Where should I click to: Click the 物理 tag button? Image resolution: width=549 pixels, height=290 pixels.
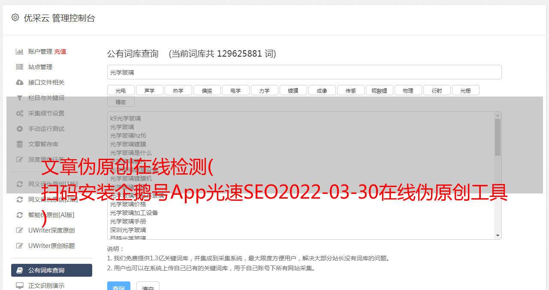(x=408, y=90)
